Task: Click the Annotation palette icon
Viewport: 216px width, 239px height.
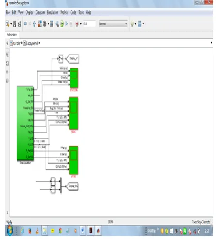Action: pos(7,72)
